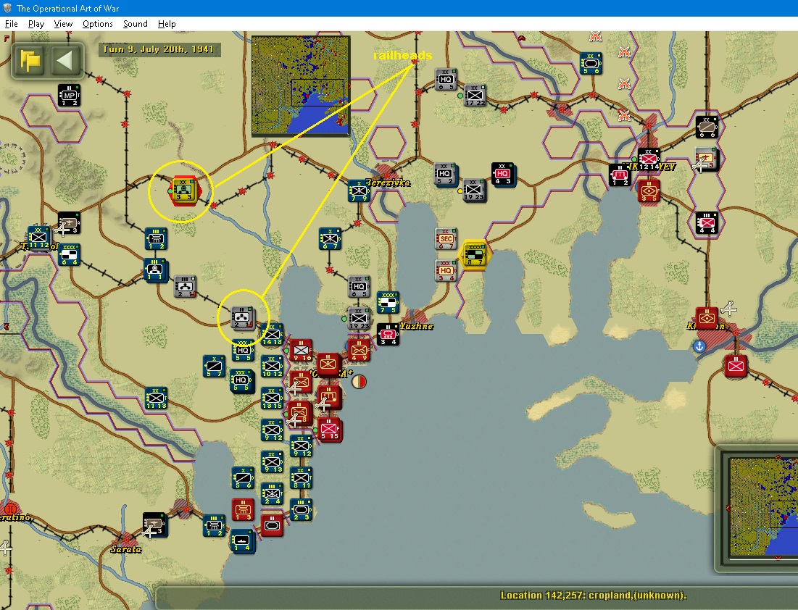Select the blue III unit 2-4
798x610 pixels.
coord(272,493)
